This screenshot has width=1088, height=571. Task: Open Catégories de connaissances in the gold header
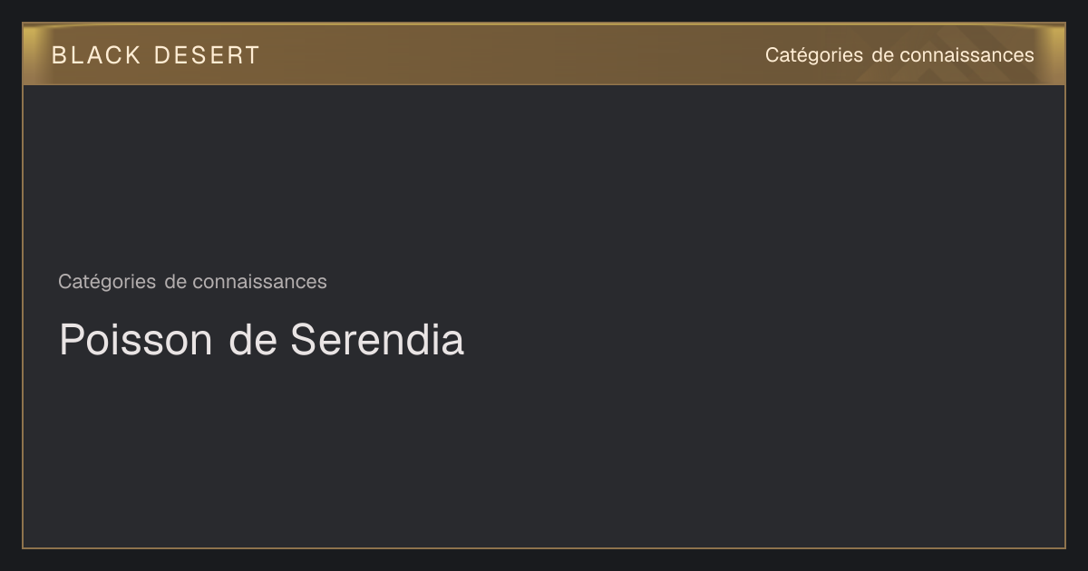[899, 55]
